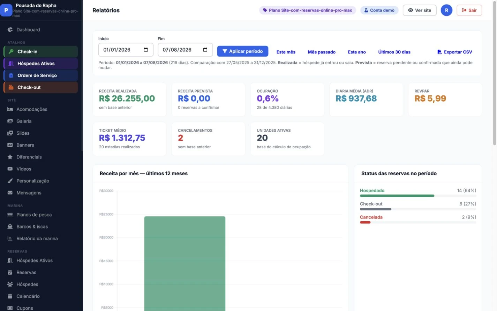The width and height of the screenshot is (497, 311).
Task: Click the Pousada do Rapha P logo
Action: click(x=6, y=10)
